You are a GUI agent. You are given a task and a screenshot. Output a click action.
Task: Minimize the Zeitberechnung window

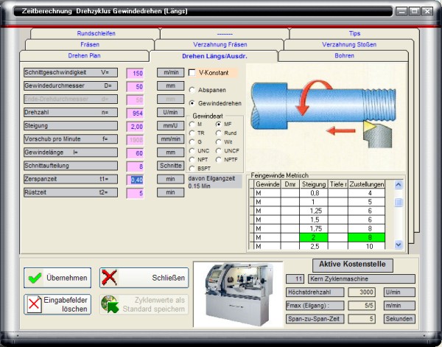click(401, 11)
